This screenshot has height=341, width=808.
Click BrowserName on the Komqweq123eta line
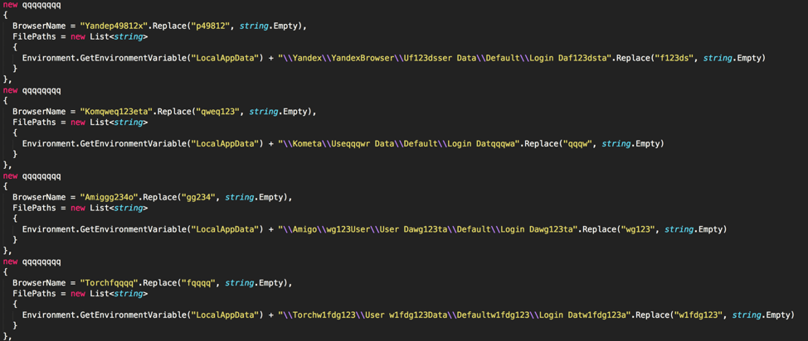[40, 112]
